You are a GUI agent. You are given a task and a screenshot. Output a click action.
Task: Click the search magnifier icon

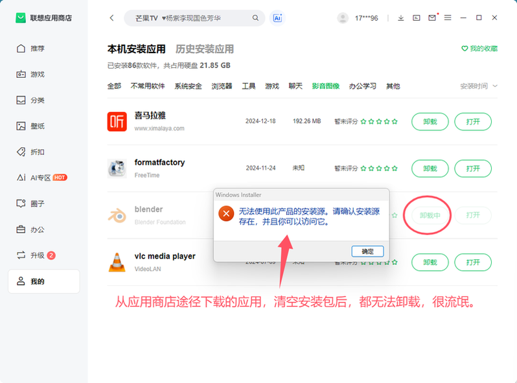[255, 17]
